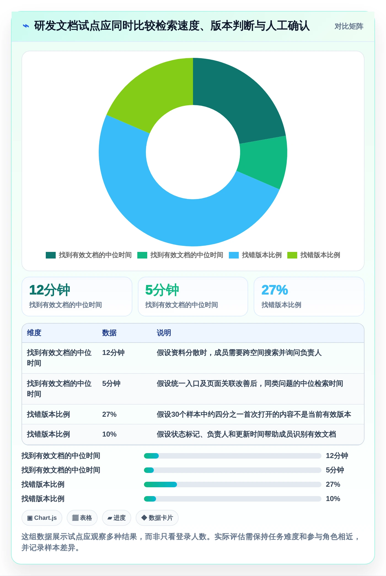The image size is (386, 576).
Task: Click the 数据 column header
Action: pos(109,333)
